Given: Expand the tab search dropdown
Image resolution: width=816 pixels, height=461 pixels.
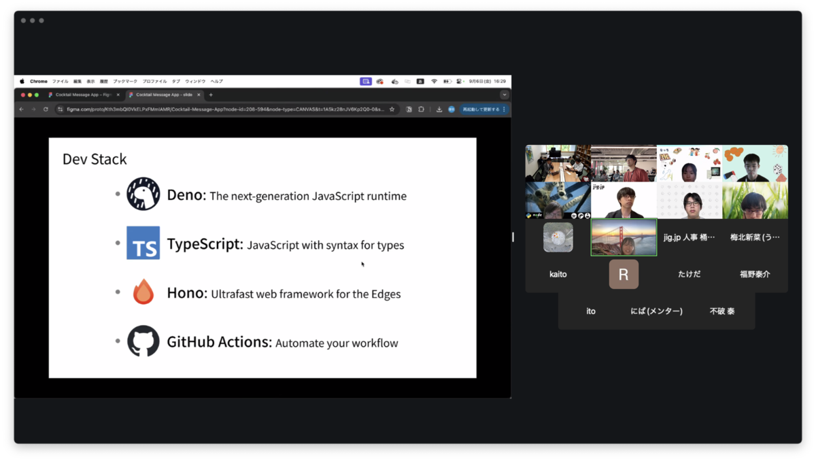Looking at the screenshot, I should tap(504, 95).
